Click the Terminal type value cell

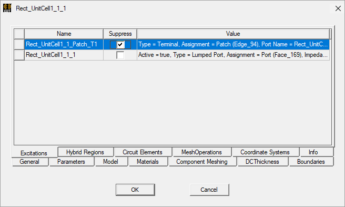[233, 44]
